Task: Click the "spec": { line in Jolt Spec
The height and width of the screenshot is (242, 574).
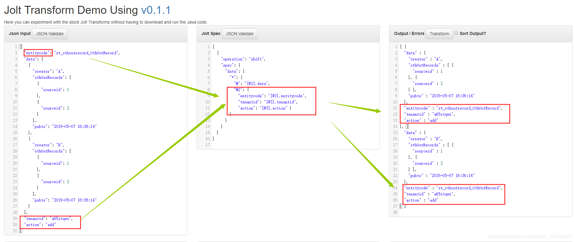Action: tap(231, 65)
